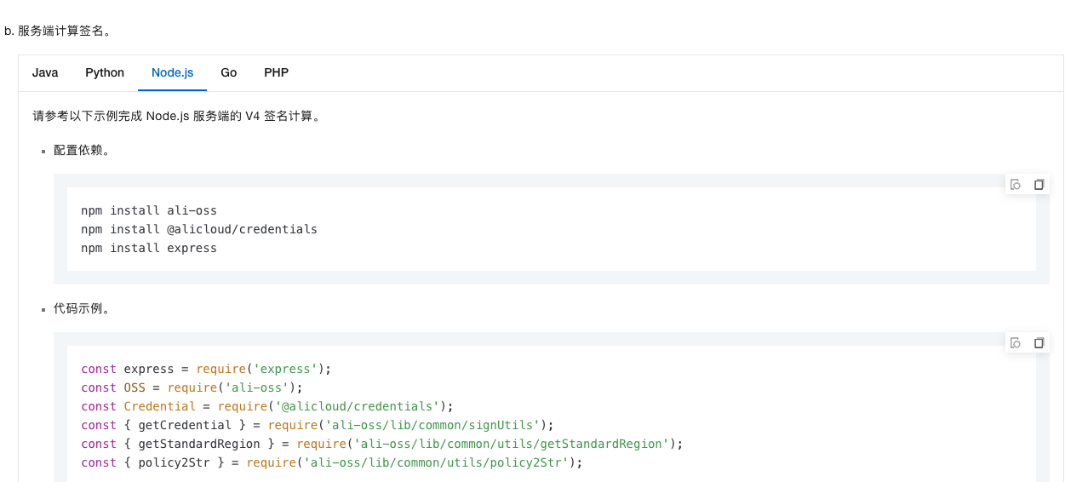Click the '代码示例。' bullet text
This screenshot has width=1065, height=482.
[x=82, y=308]
